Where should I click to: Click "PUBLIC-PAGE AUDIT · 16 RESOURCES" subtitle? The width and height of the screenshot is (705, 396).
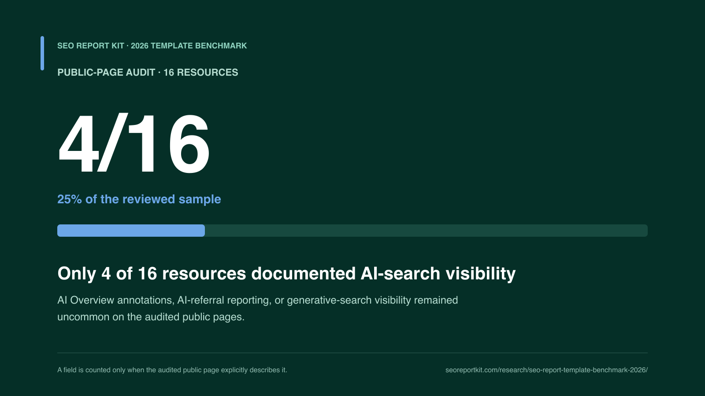(x=148, y=73)
